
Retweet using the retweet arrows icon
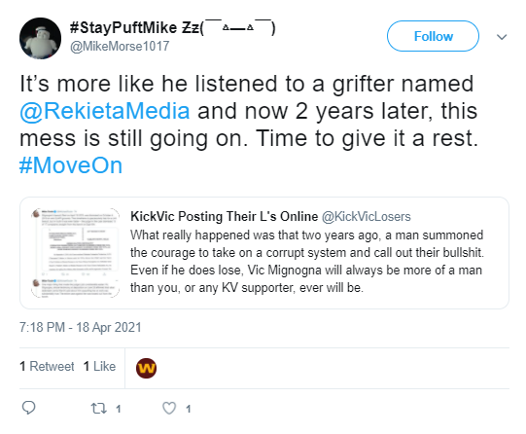[99, 408]
